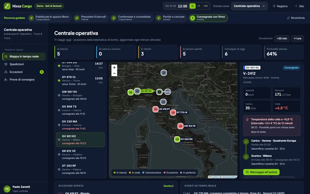The image size is (310, 194).
Task: Click the In ritardo stat card
Action: (x=158, y=52)
